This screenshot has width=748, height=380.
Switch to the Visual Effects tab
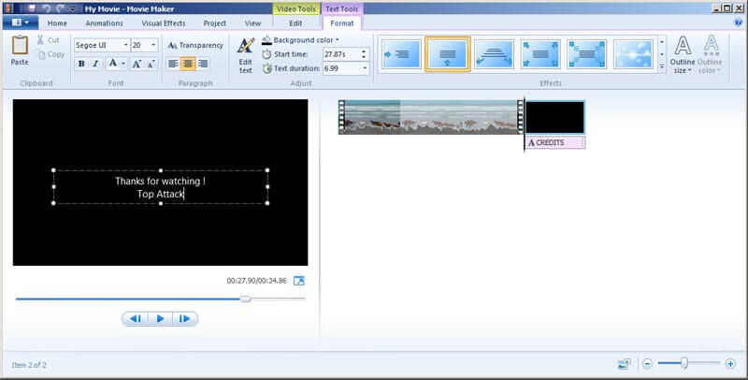coord(162,22)
